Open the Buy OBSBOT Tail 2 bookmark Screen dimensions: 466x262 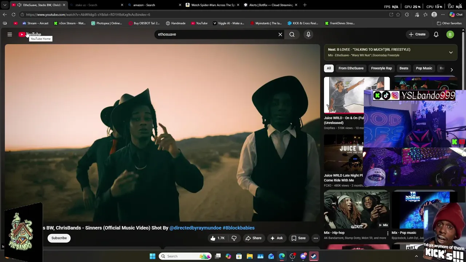point(144,23)
